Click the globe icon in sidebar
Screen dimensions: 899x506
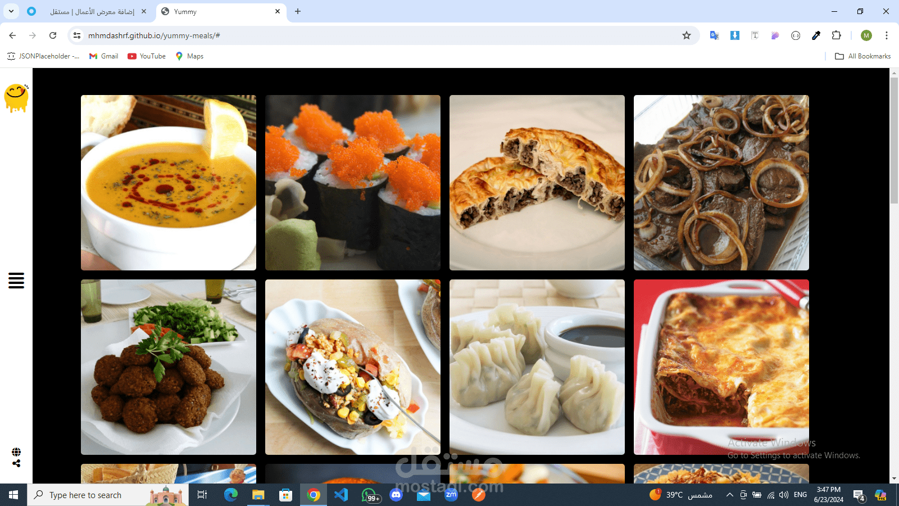click(x=16, y=452)
